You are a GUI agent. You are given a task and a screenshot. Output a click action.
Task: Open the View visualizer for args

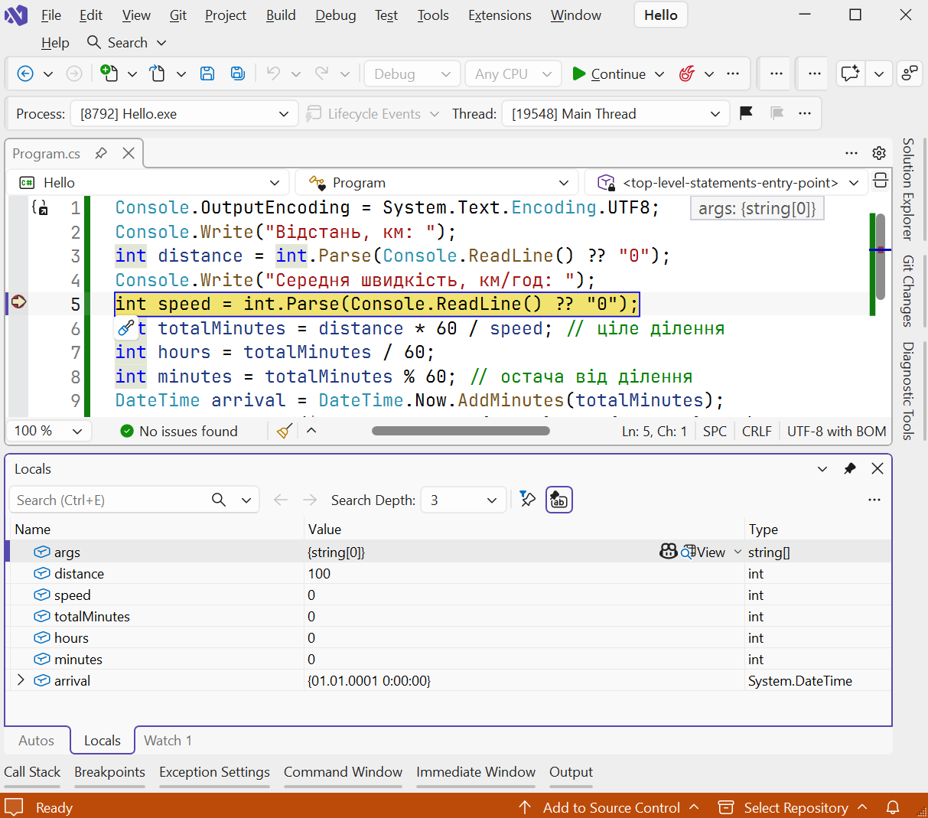(x=704, y=552)
